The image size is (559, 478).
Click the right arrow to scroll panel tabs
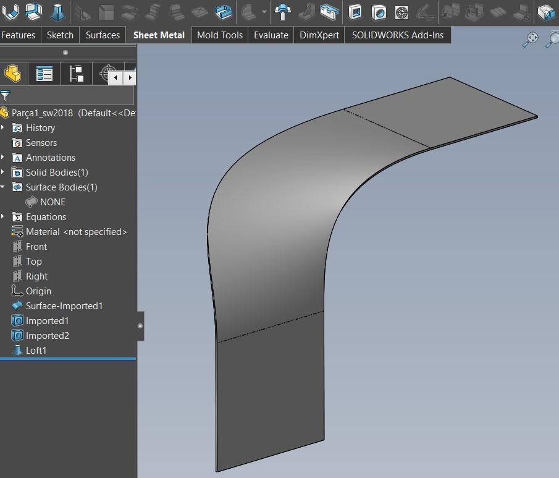[x=129, y=78]
